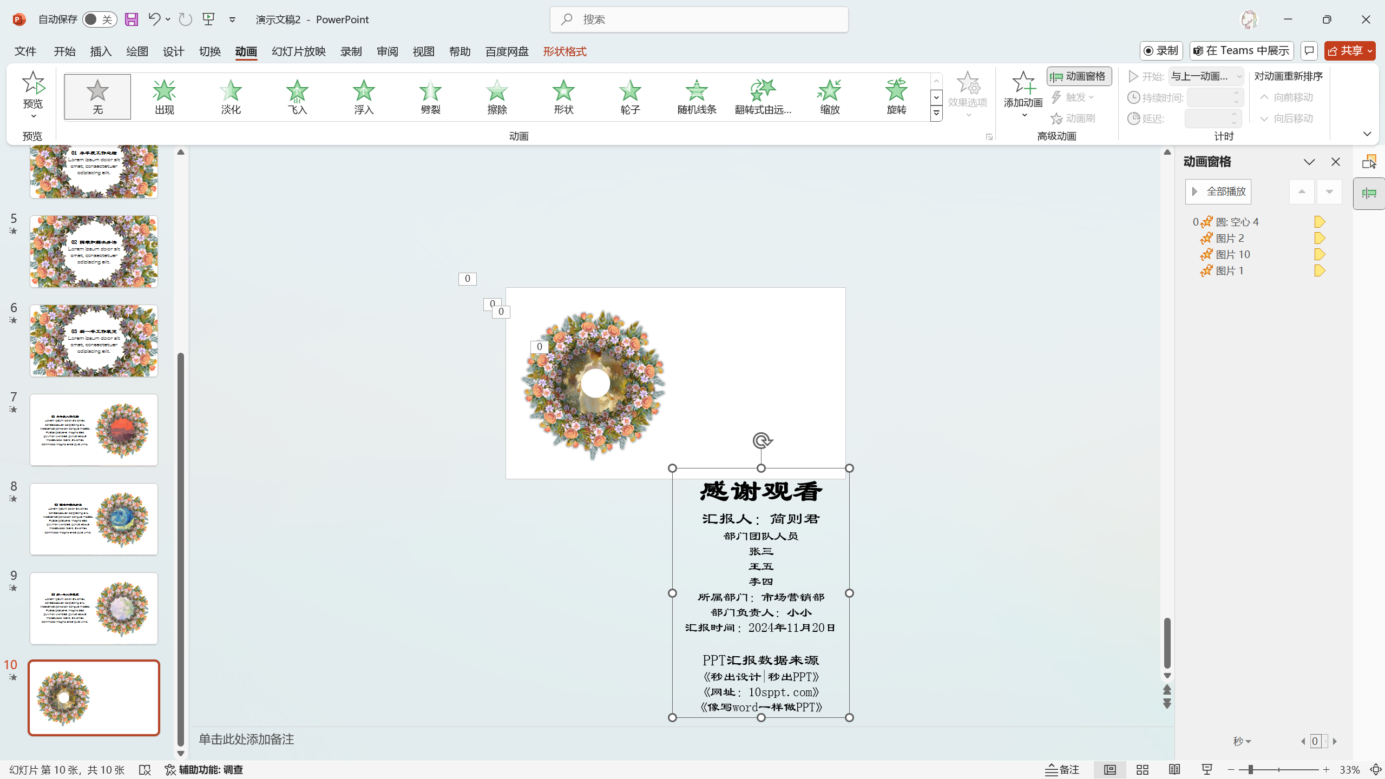
Task: Select the 擦除 animation effect
Action: [x=497, y=97]
